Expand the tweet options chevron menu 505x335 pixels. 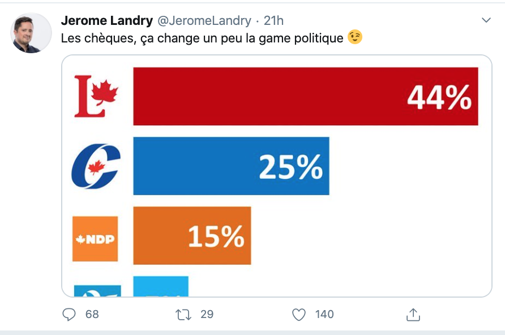(x=486, y=20)
